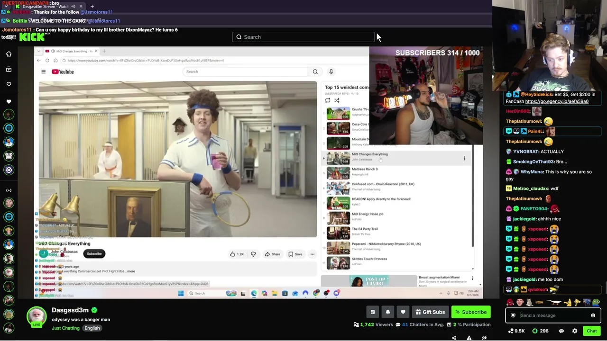607x341 pixels.
Task: Click the search bar on Kick
Action: [x=303, y=37]
